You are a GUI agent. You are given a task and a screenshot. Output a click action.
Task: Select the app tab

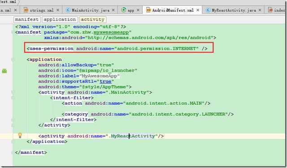[x=130, y=10]
